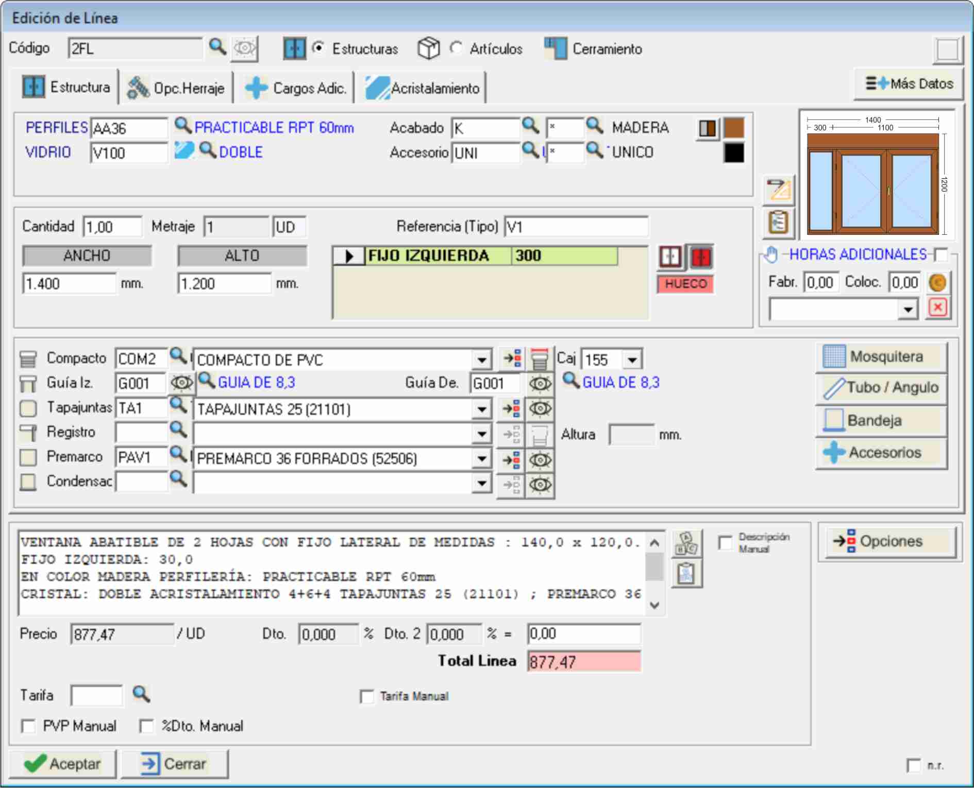Image resolution: width=974 pixels, height=788 pixels.
Task: Search Premarco code with magnifier icon
Action: pos(178,455)
